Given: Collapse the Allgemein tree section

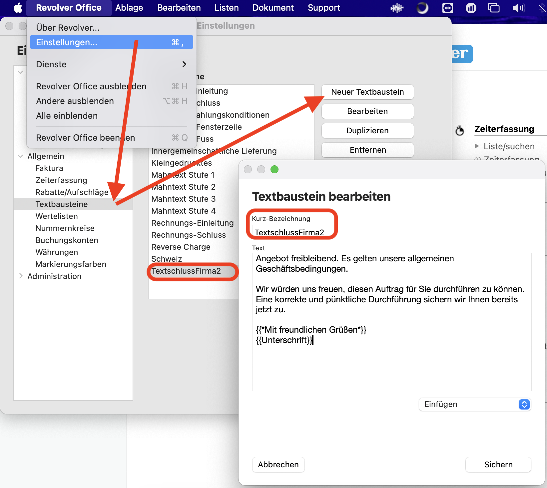Looking at the screenshot, I should click(21, 156).
